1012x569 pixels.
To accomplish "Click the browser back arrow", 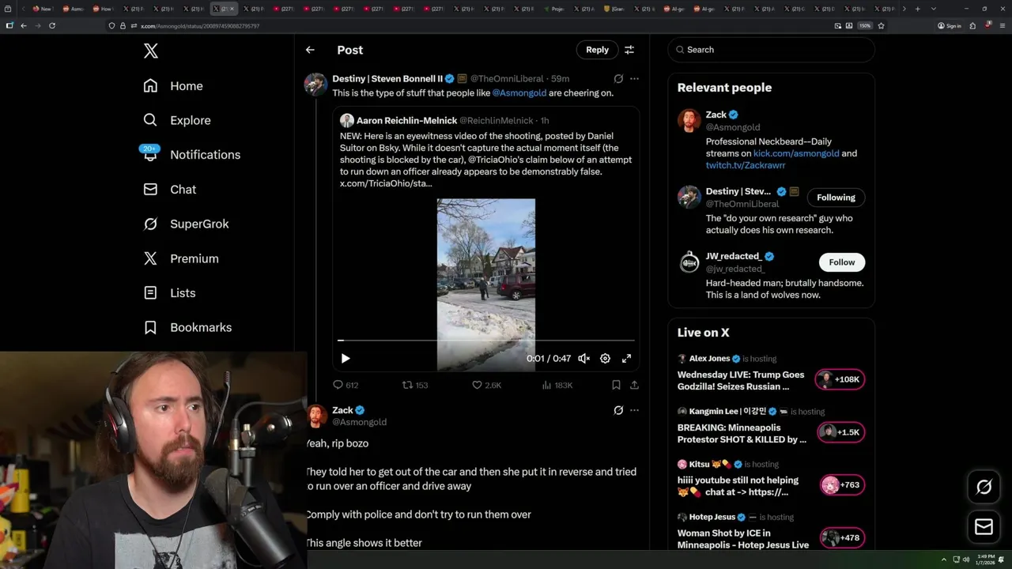I will click(24, 25).
